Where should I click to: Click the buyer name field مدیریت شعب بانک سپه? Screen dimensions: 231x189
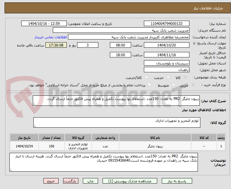point(121,30)
